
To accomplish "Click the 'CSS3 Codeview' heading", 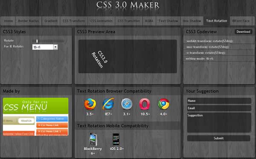I will coord(201,32).
